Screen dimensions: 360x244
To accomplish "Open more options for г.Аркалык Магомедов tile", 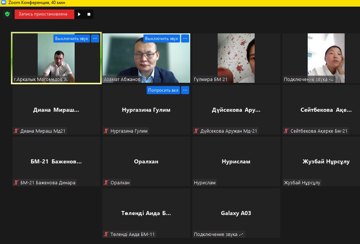I will click(x=95, y=38).
